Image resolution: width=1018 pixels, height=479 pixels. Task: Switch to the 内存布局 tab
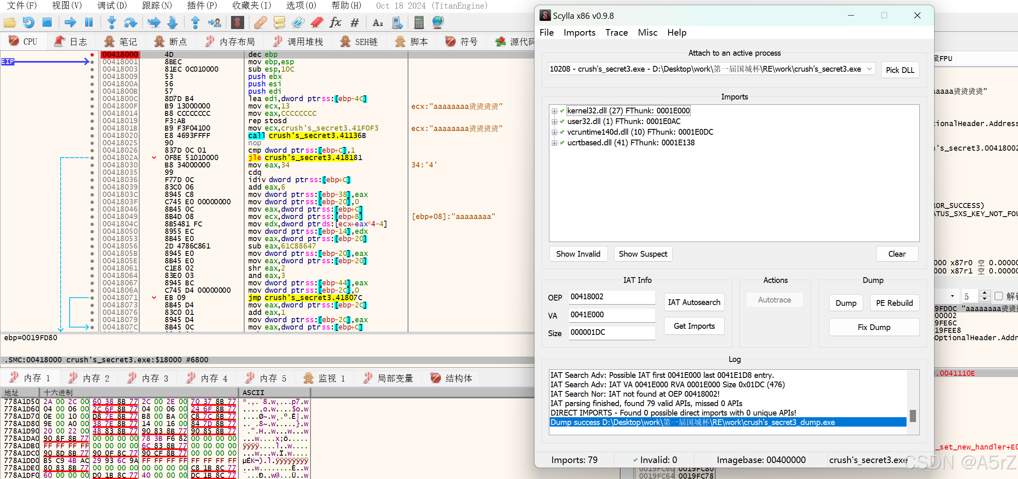point(230,42)
